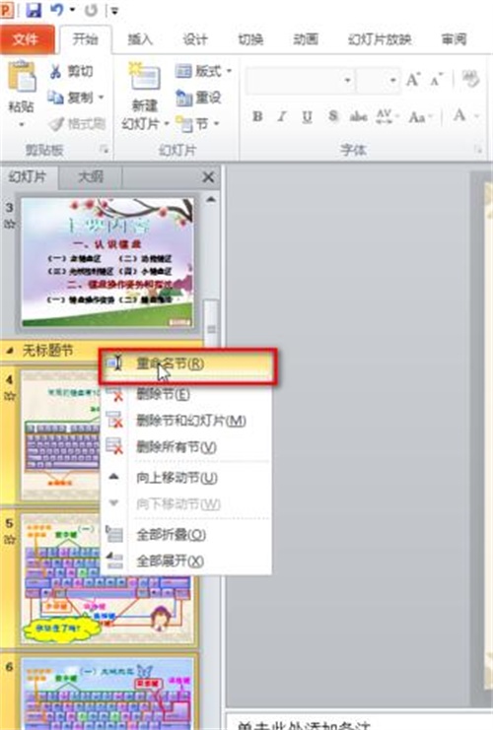The height and width of the screenshot is (730, 493).
Task: Collapse the 无标题节 section triangle
Action: click(10, 351)
